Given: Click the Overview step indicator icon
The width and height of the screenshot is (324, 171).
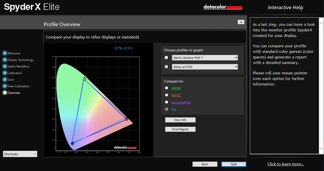Looking at the screenshot, I should (x=5, y=93).
